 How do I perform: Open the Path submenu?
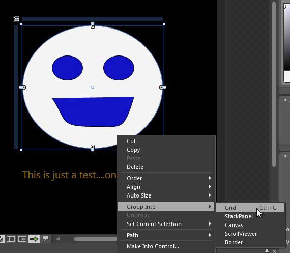point(166,235)
